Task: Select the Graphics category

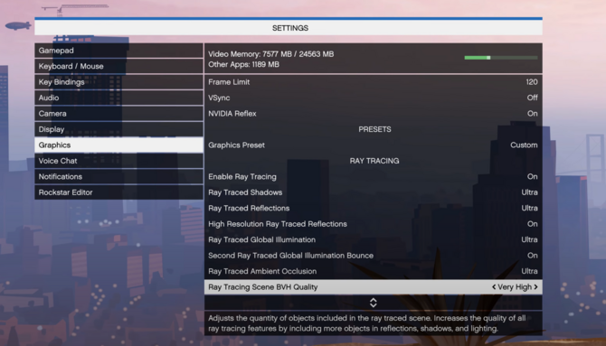Action: click(x=118, y=145)
